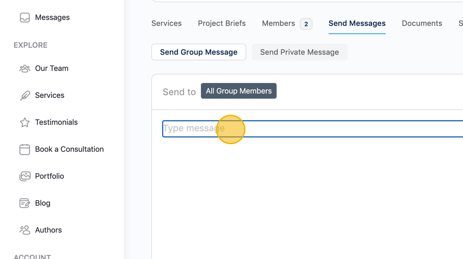The width and height of the screenshot is (463, 259).
Task: Click the Messages inbox icon
Action: (x=25, y=17)
